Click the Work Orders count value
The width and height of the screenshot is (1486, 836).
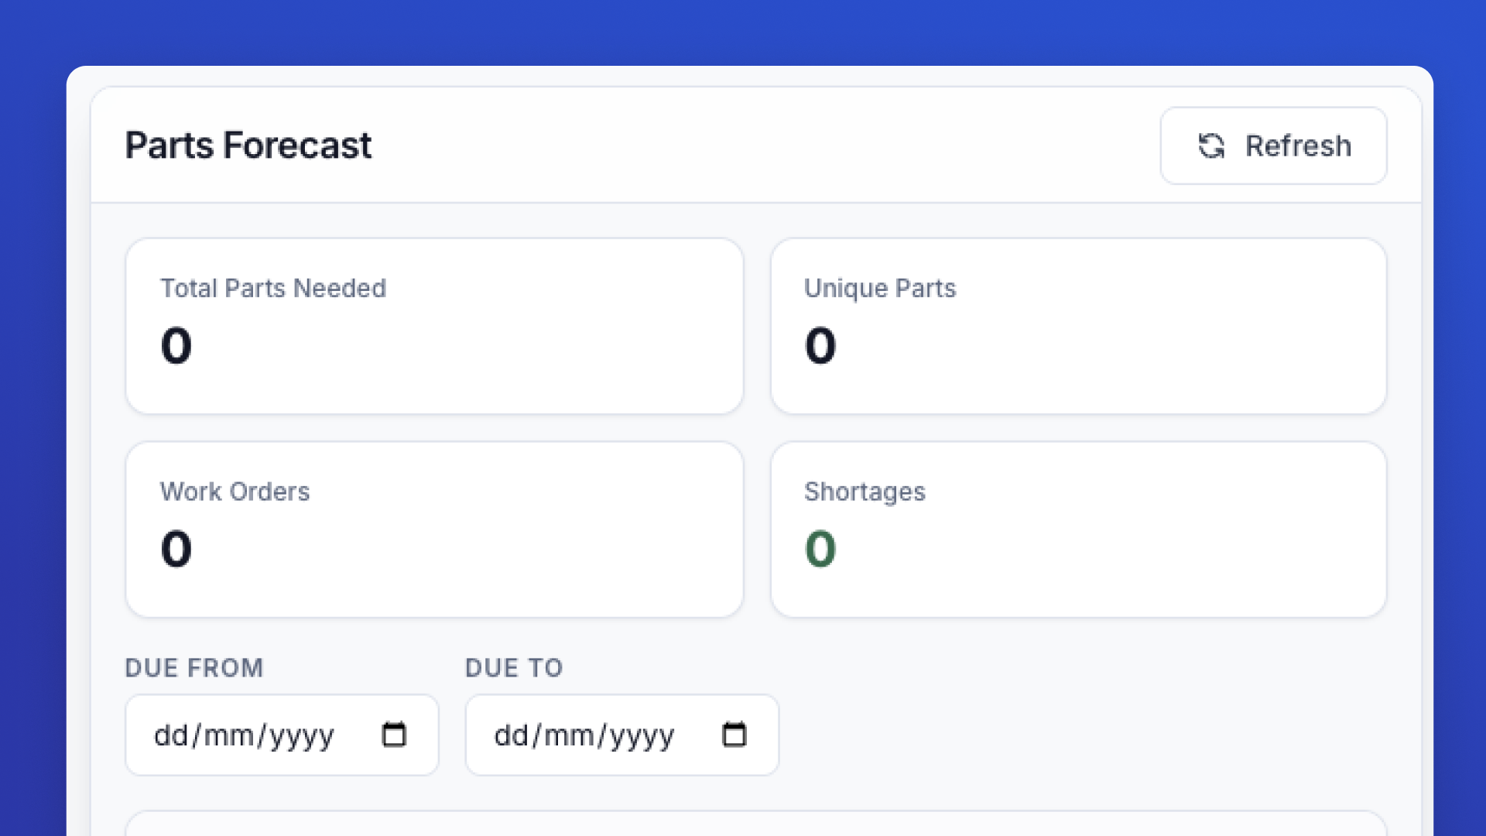pos(176,548)
